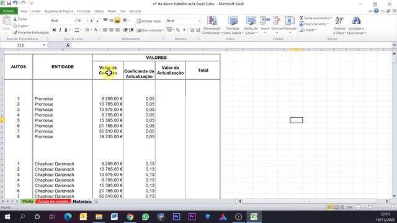The image size is (397, 223).
Task: Click the zoom slider handle in status bar
Action: point(370,208)
